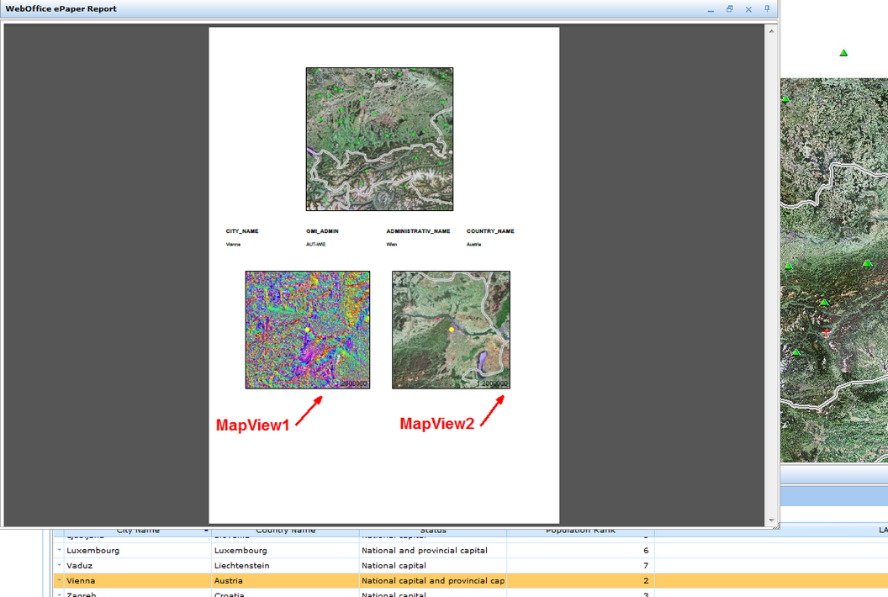Screen dimensions: 888x597
Task: Open the City Name column sort dropdown
Action: (205, 530)
